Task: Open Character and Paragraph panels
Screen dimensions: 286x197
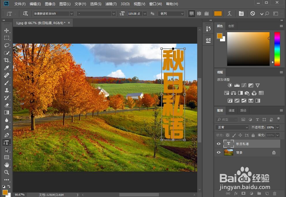Action: tap(241, 13)
